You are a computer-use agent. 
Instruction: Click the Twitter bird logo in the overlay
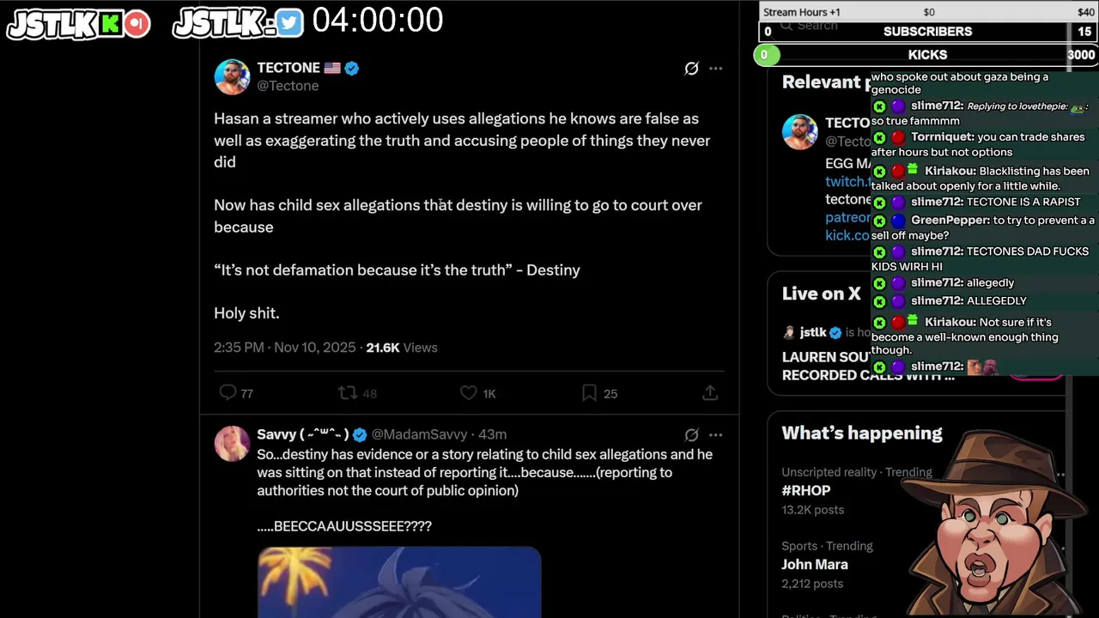pyautogui.click(x=289, y=24)
